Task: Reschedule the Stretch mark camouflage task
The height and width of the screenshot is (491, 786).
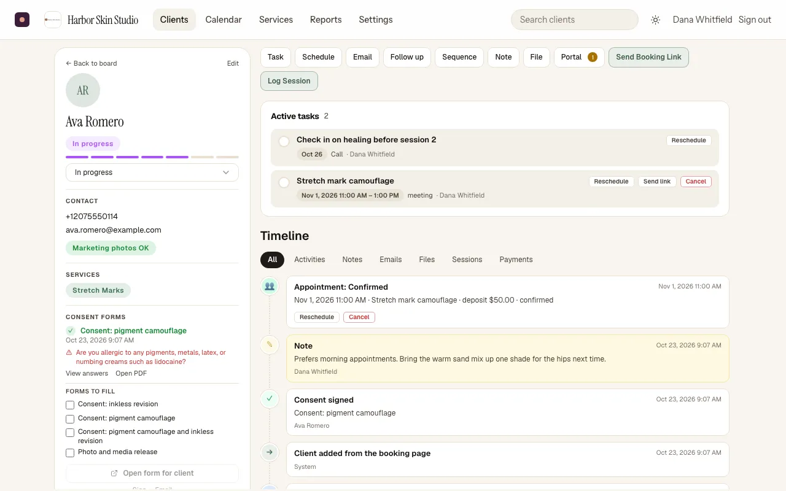Action: pyautogui.click(x=611, y=182)
